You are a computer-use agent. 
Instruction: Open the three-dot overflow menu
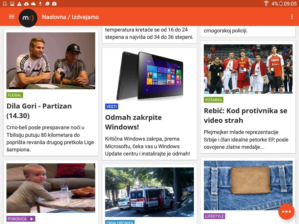coord(292,17)
